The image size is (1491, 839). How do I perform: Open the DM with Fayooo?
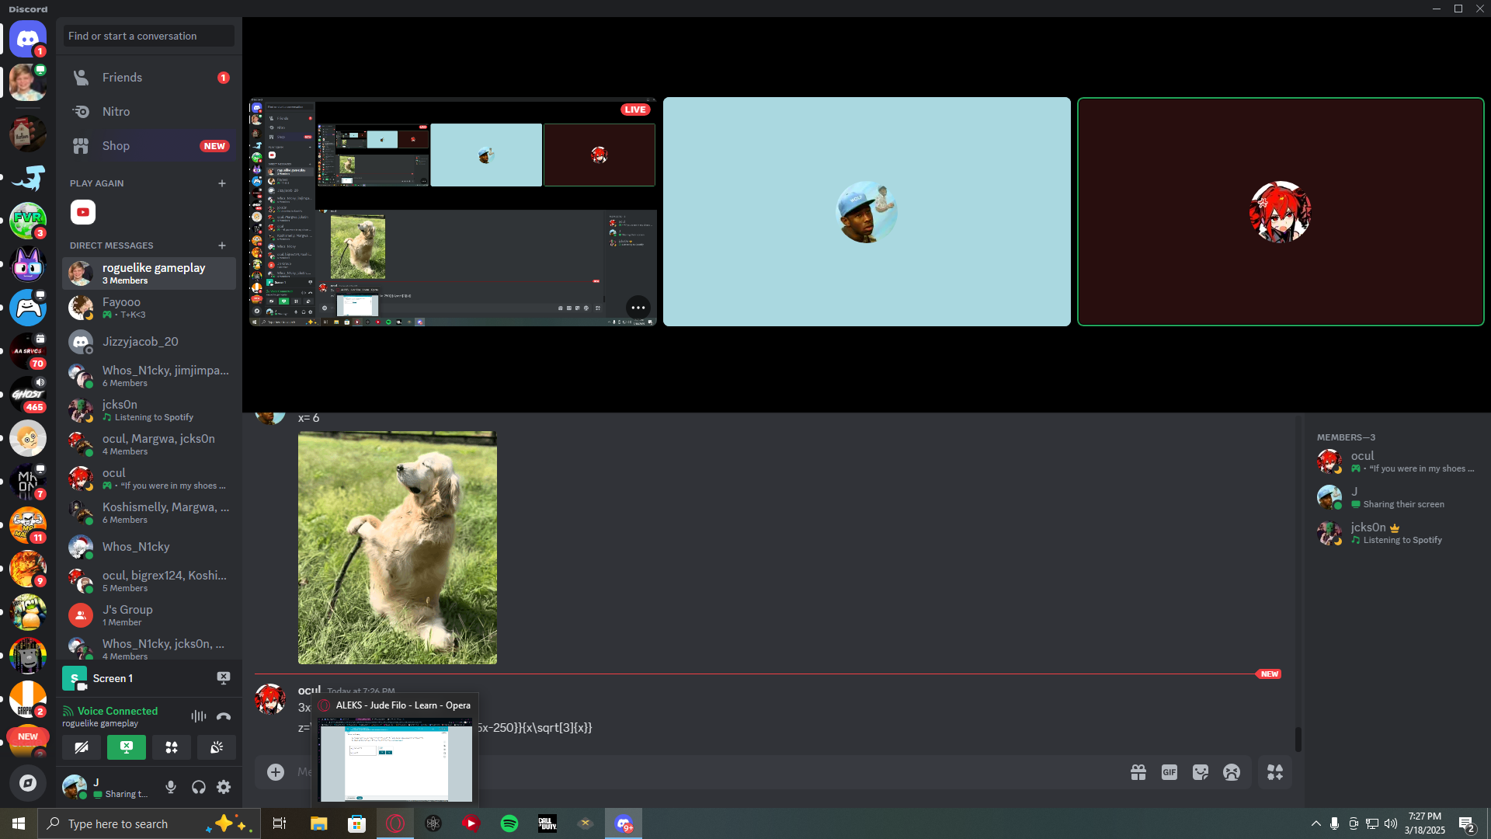(x=149, y=308)
